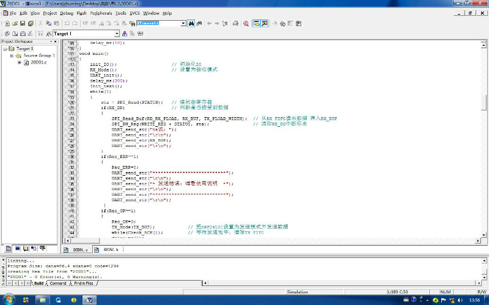
Task: Click the Print icon in toolbar
Action: [235, 23]
